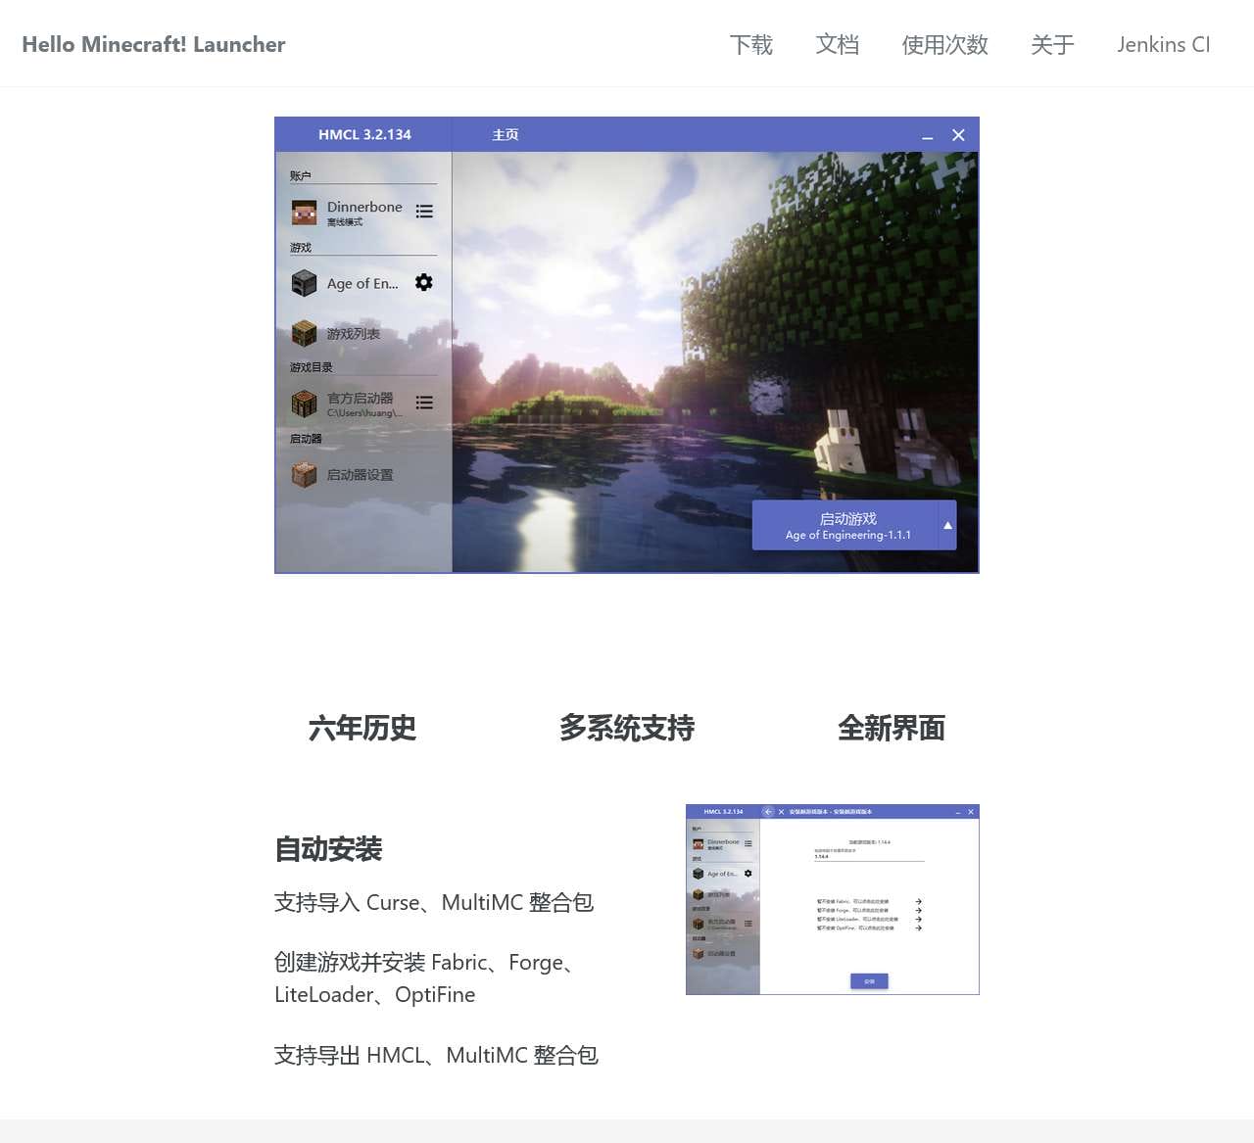Open the 下载 navigation link
Image resolution: width=1254 pixels, height=1143 pixels.
click(751, 45)
